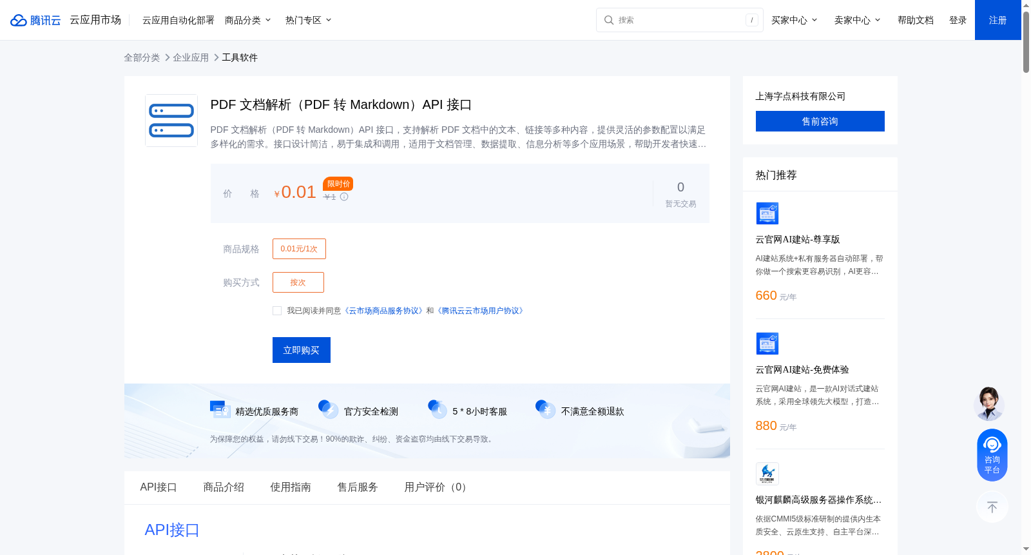Click the 银河麒麟 product logo icon

click(767, 474)
